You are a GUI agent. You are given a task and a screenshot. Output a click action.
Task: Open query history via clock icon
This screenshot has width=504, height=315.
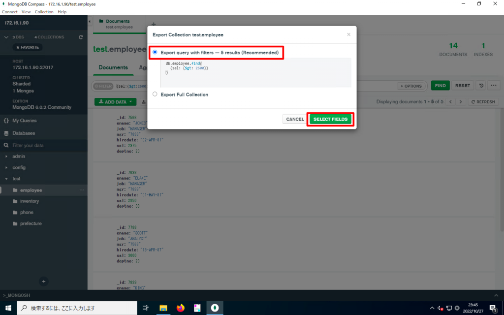[x=481, y=85]
